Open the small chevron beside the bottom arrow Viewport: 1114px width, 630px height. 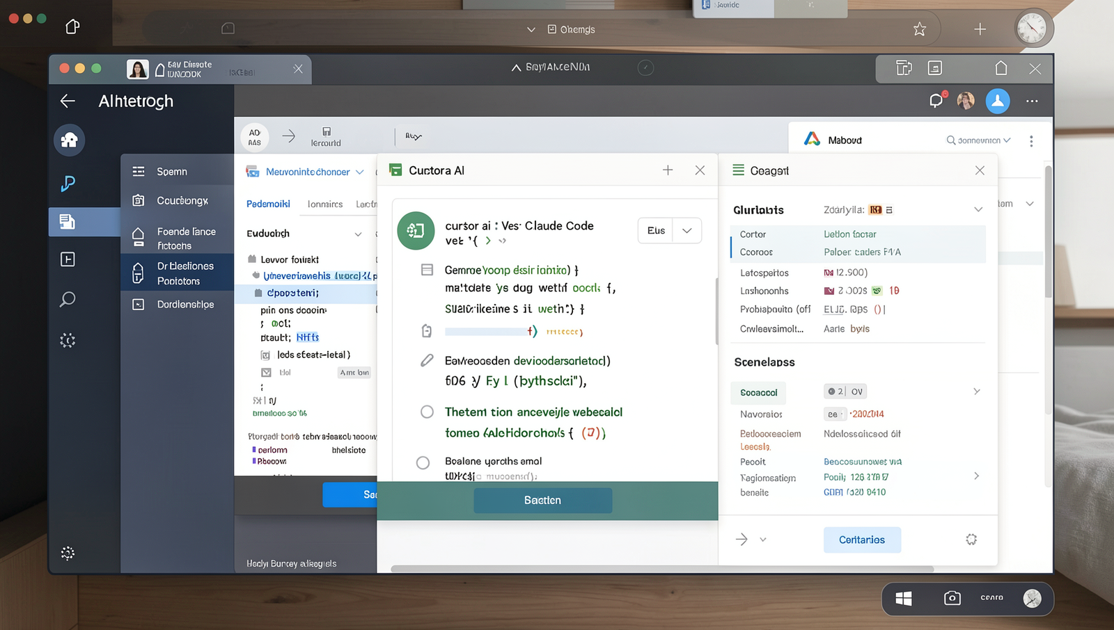763,540
